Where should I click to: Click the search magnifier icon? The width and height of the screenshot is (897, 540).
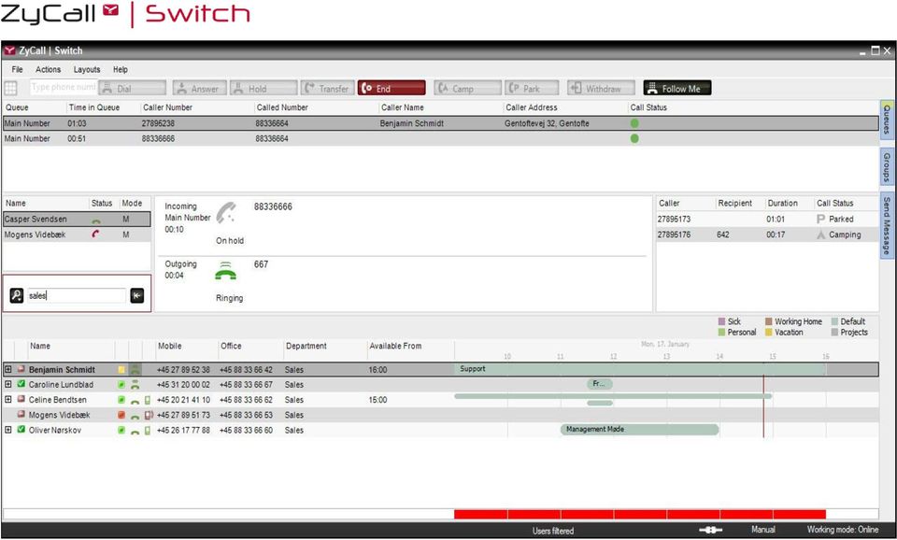pyautogui.click(x=17, y=295)
